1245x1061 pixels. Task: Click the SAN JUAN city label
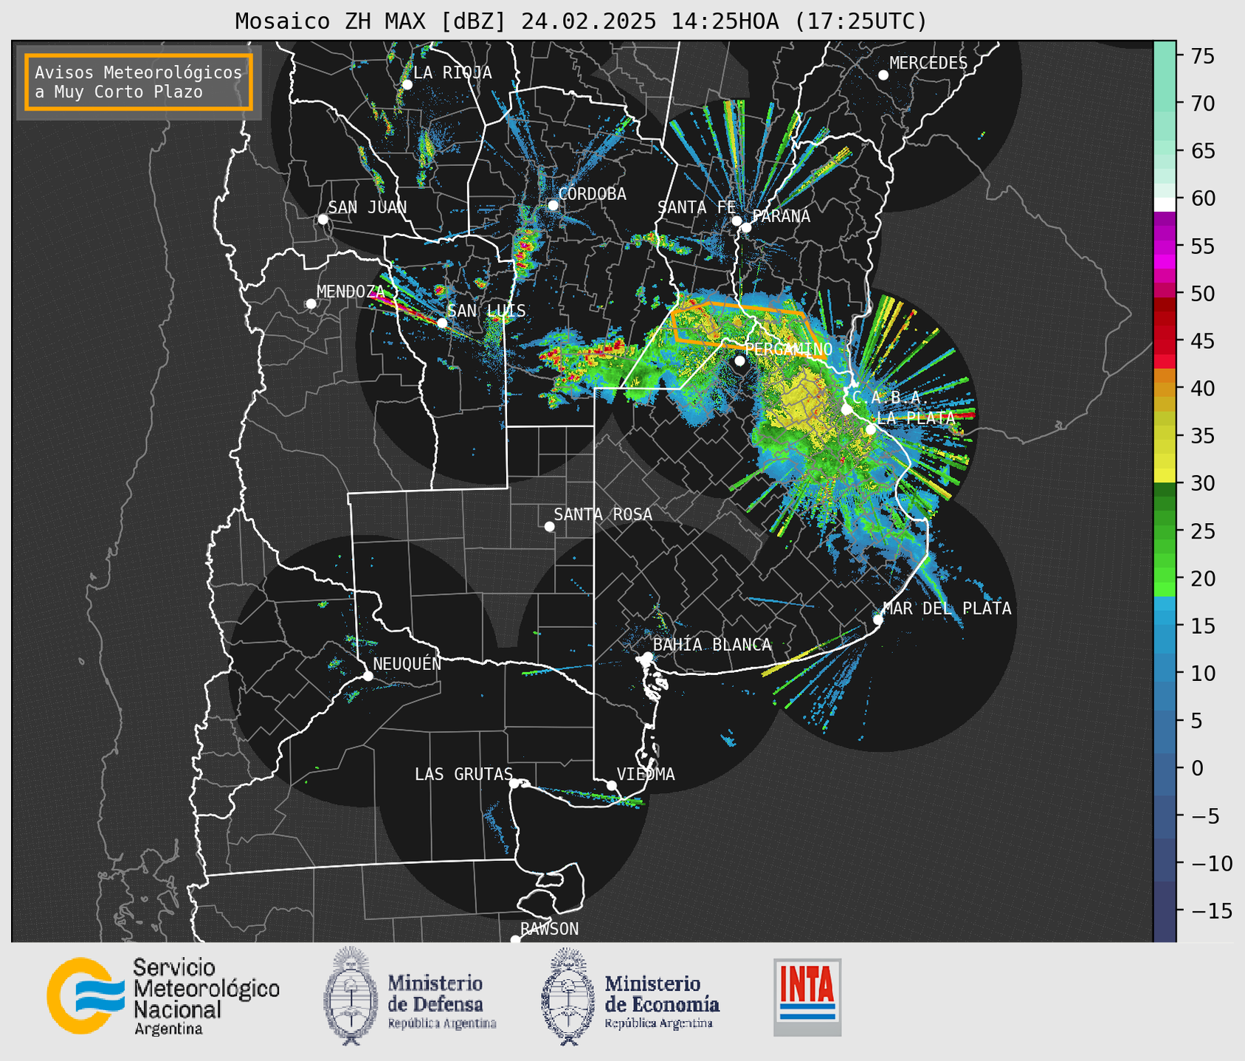click(x=367, y=207)
